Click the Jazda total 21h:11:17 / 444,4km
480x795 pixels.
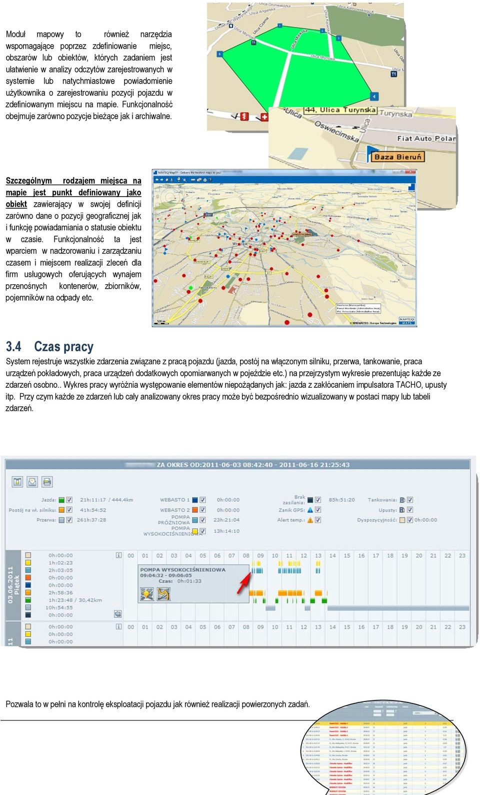click(x=106, y=499)
